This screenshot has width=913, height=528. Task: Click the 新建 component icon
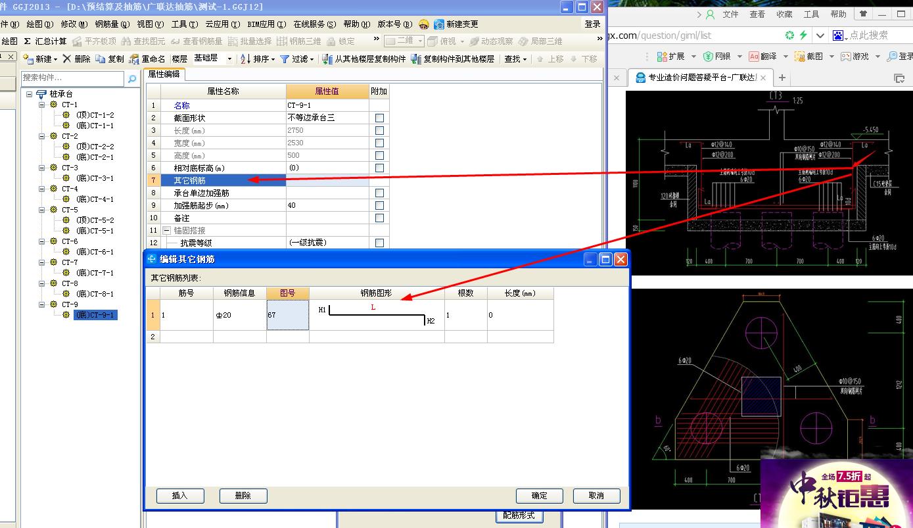(28, 59)
